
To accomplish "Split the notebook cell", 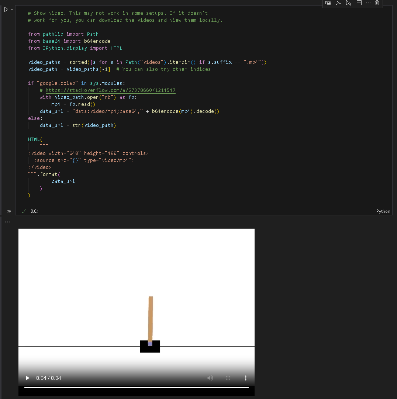I will click(359, 3).
